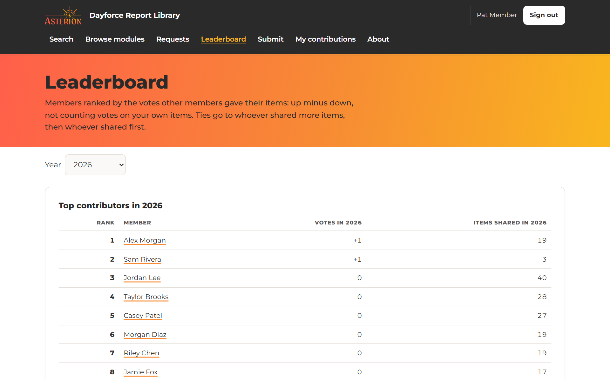Open Jamie Fox's profile link
610x381 pixels.
(140, 372)
